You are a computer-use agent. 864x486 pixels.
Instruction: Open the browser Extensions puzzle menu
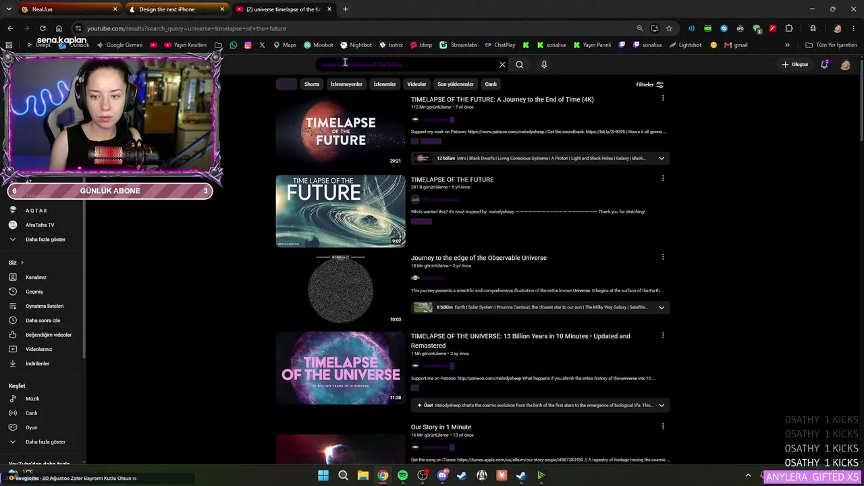pos(789,28)
